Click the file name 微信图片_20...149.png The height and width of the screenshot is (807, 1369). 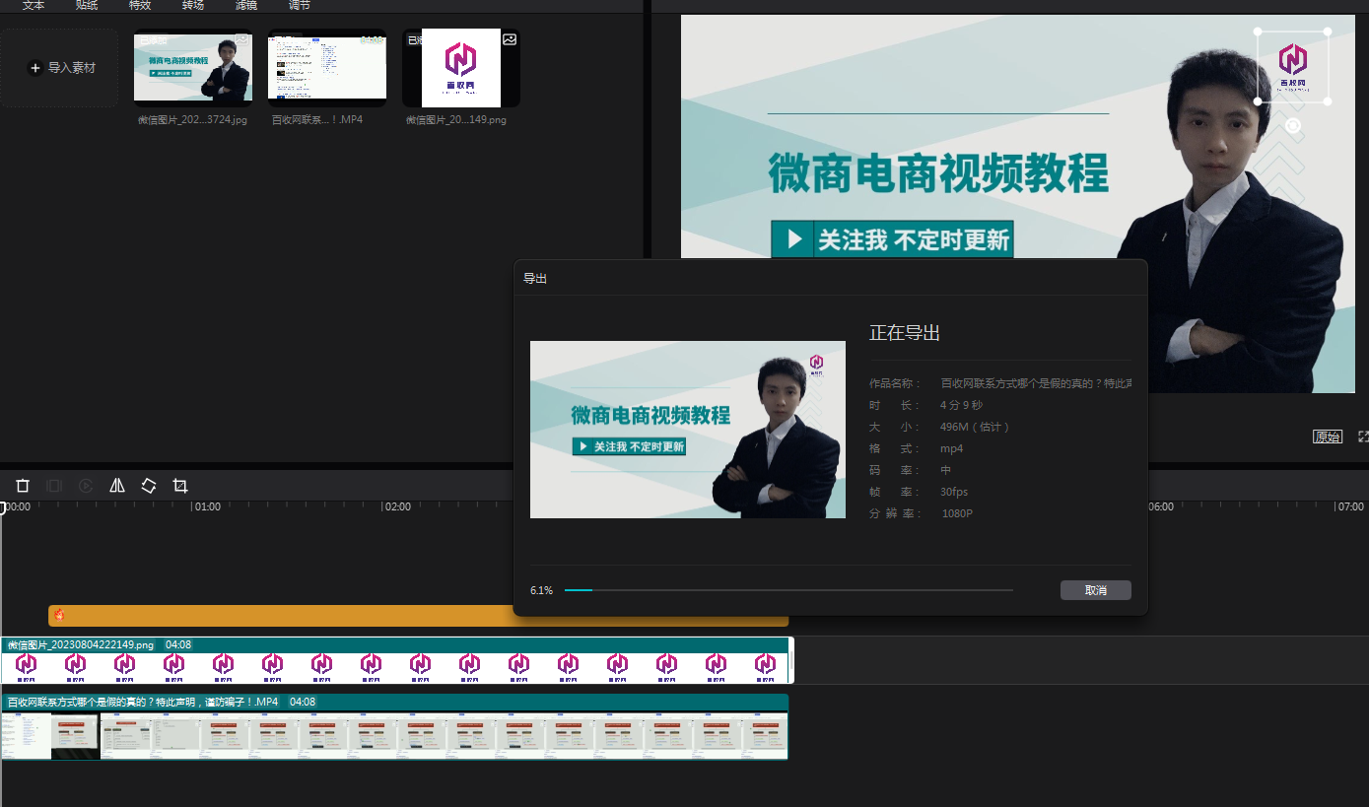tap(456, 119)
